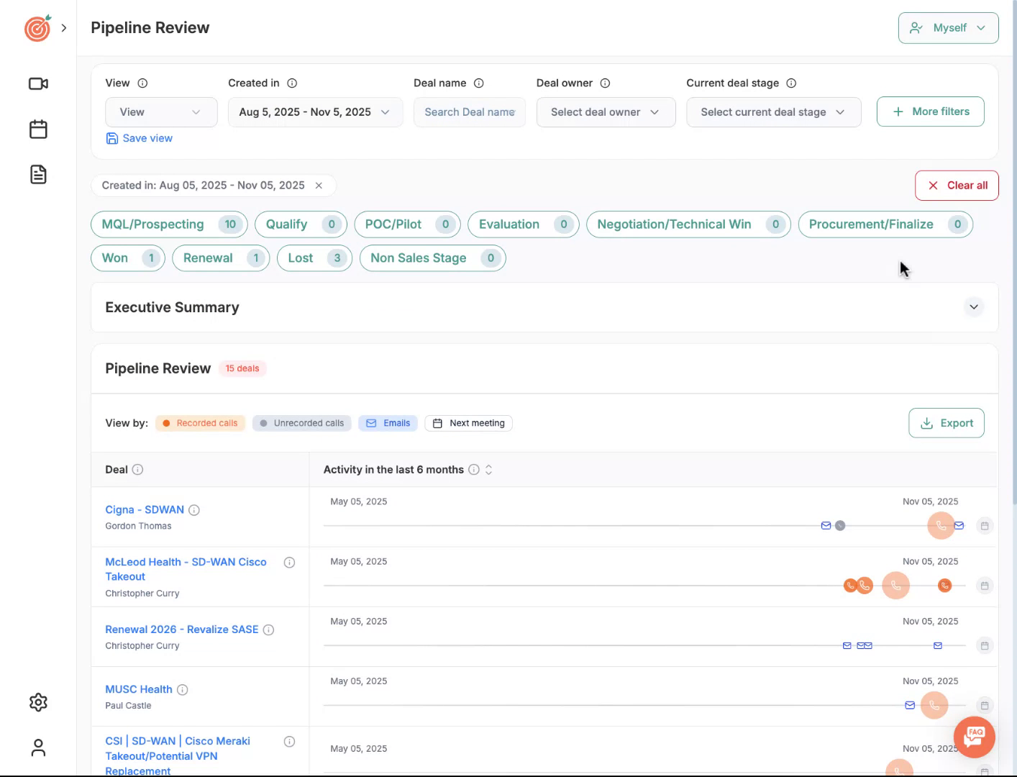
Task: Click the info icon beside McLeod Health deal
Action: tap(289, 563)
